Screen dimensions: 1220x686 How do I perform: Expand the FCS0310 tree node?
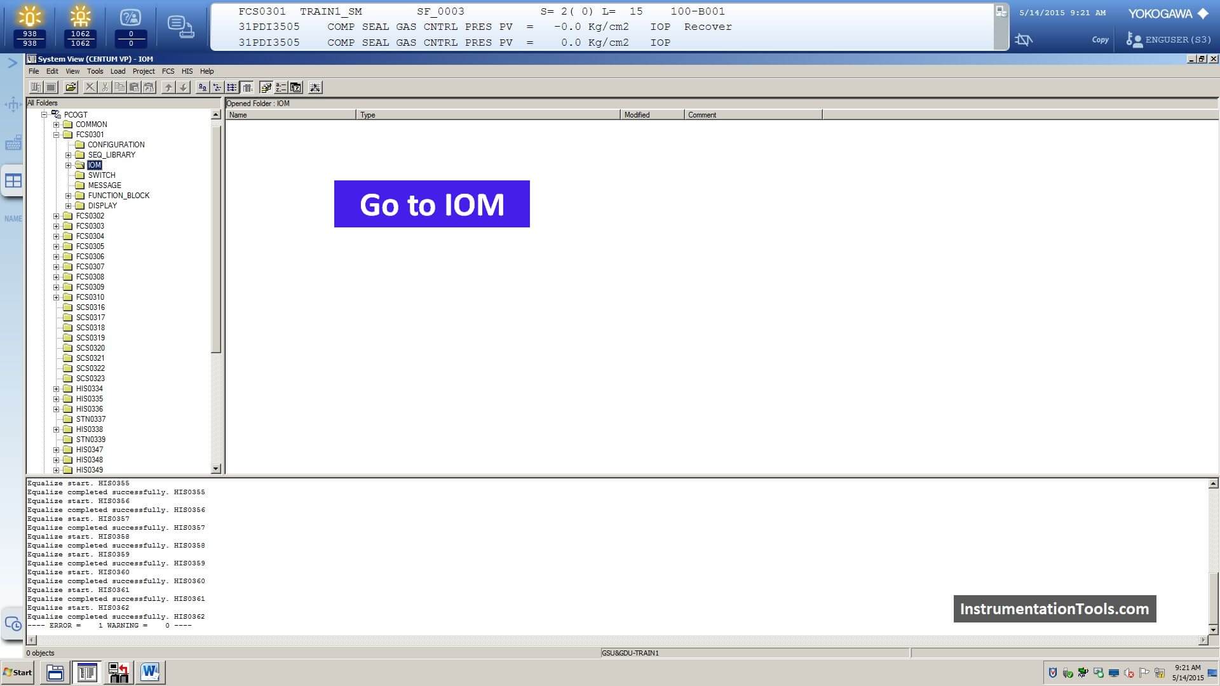coord(56,297)
